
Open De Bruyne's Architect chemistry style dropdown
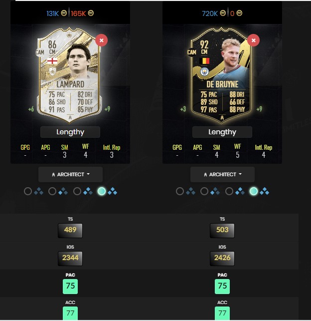pyautogui.click(x=222, y=174)
